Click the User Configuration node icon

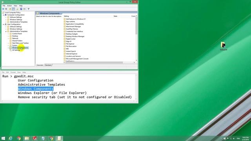pos(5,24)
